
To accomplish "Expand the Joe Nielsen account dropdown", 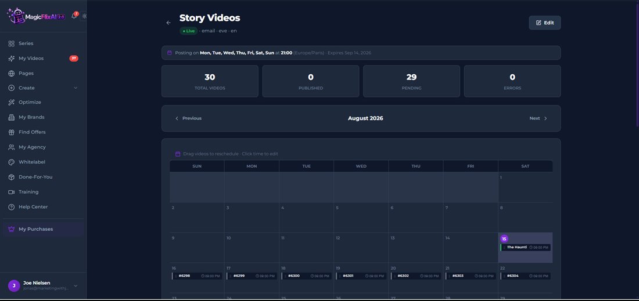I will tap(76, 286).
